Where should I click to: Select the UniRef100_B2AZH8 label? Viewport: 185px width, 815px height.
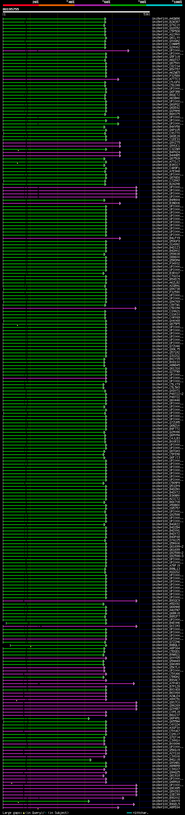pos(166,184)
